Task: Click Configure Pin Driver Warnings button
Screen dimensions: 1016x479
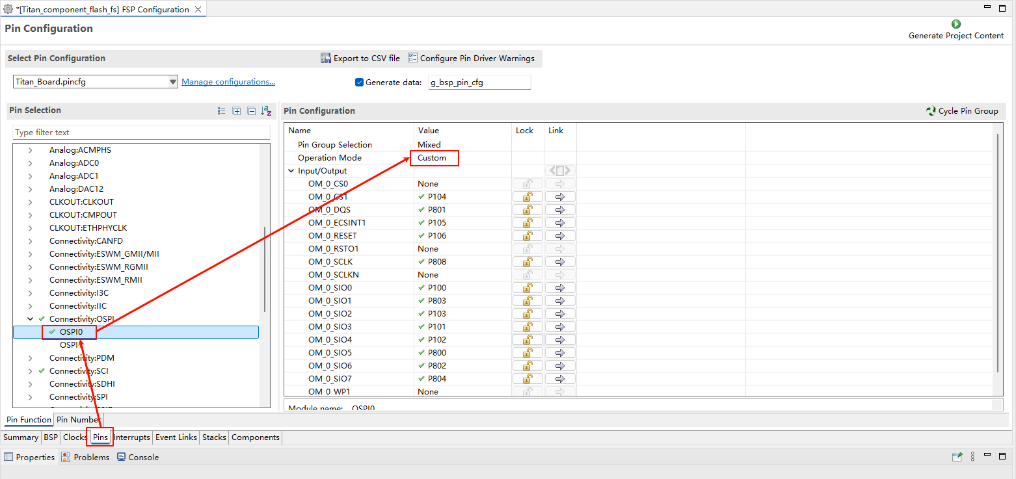Action: click(471, 58)
